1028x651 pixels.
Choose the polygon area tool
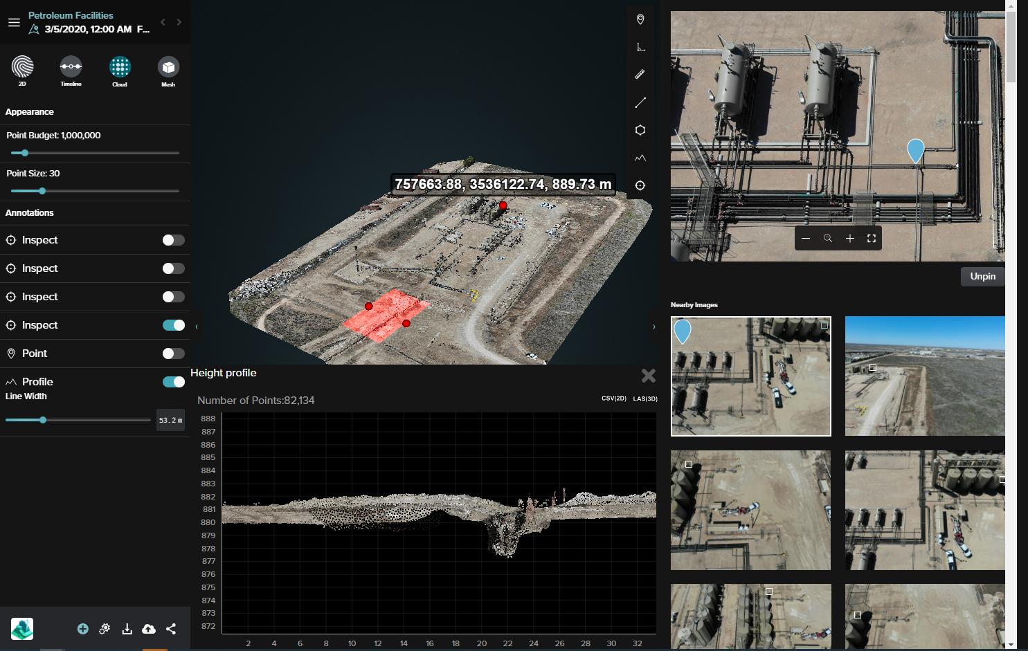point(640,130)
